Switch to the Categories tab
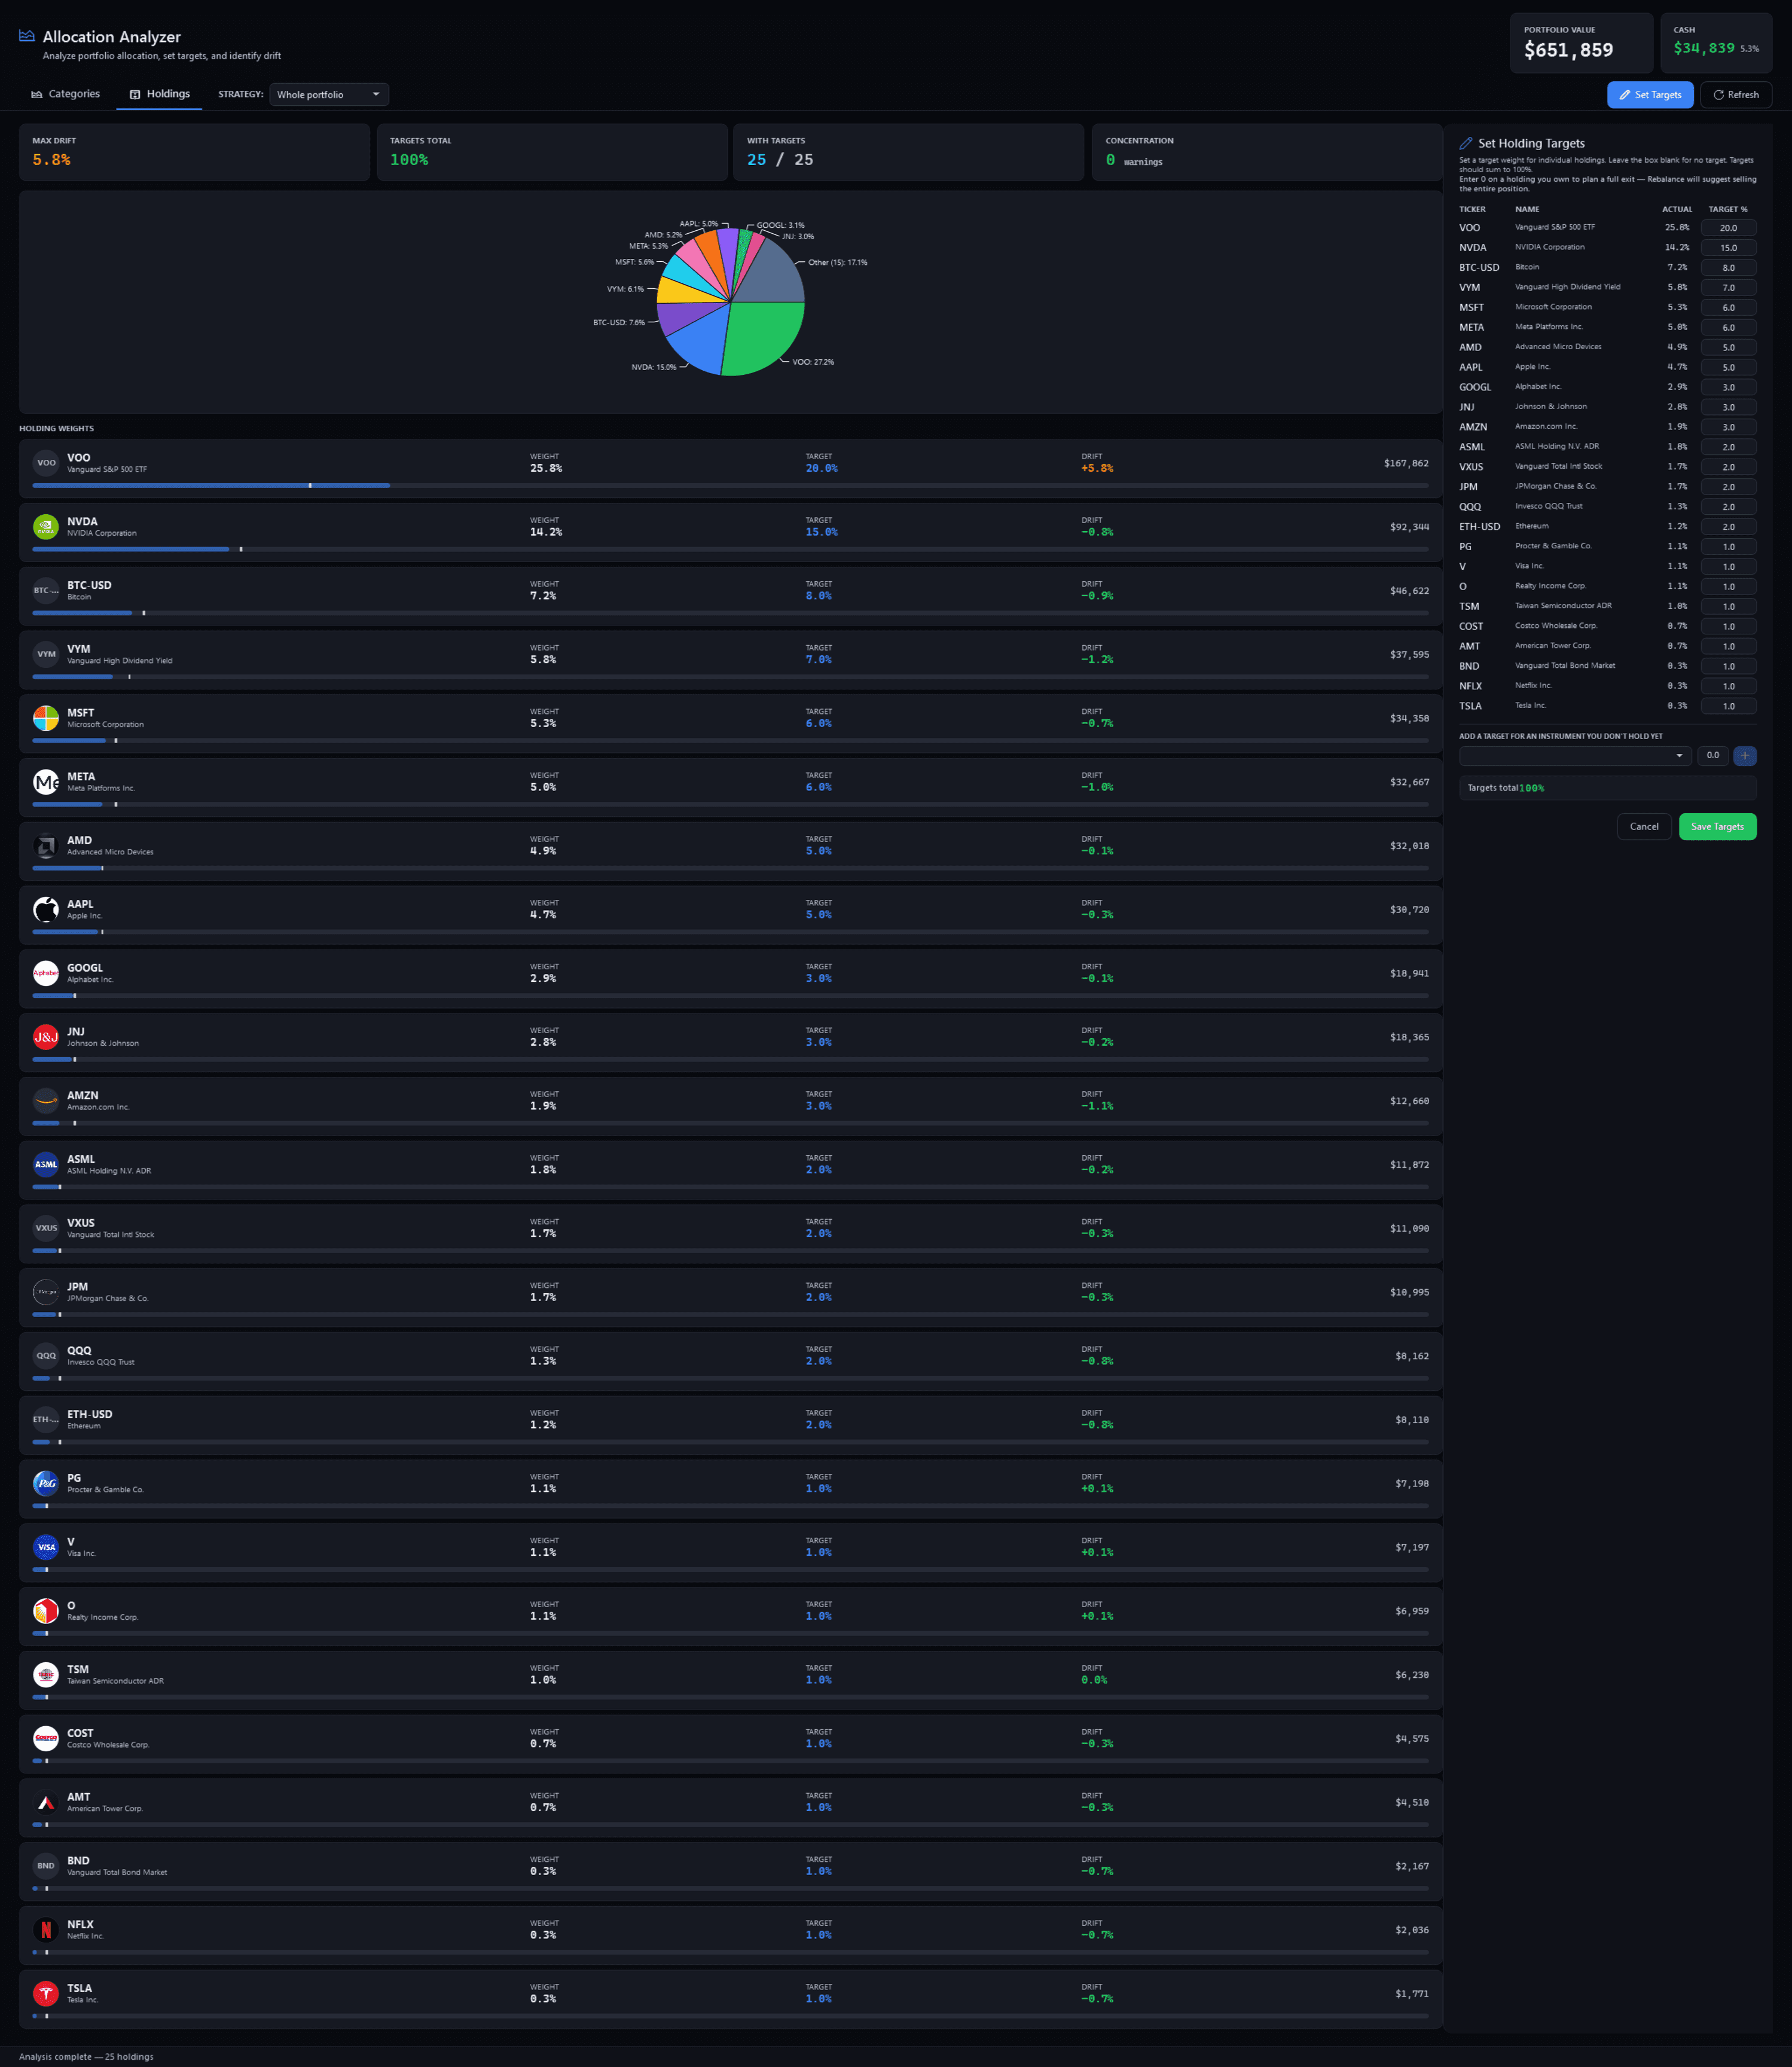Image resolution: width=1792 pixels, height=2067 pixels. tap(66, 94)
